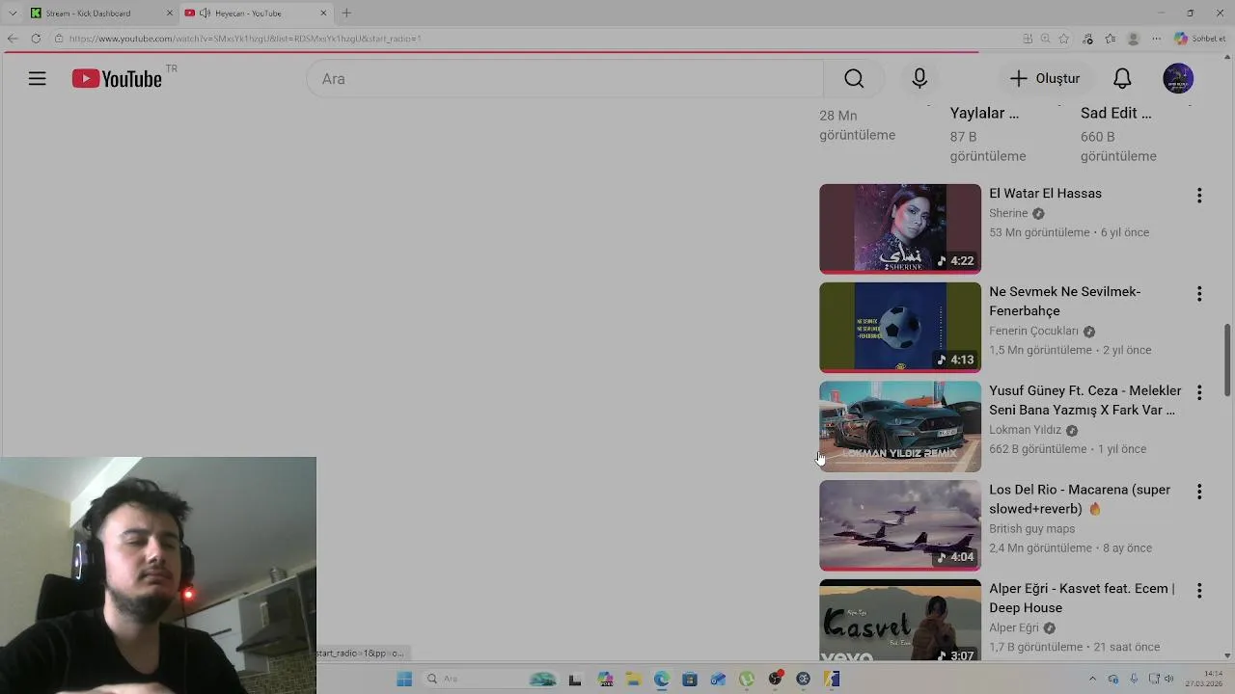
Task: Open a new browser tab
Action: (x=346, y=13)
